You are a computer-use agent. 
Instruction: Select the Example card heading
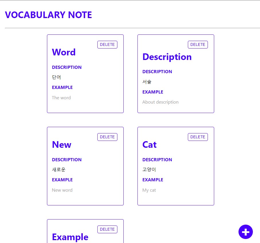click(70, 237)
